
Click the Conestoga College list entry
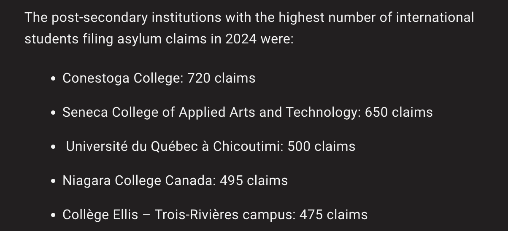pos(159,78)
